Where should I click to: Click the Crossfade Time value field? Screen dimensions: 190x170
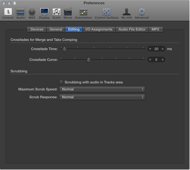click(x=156, y=49)
